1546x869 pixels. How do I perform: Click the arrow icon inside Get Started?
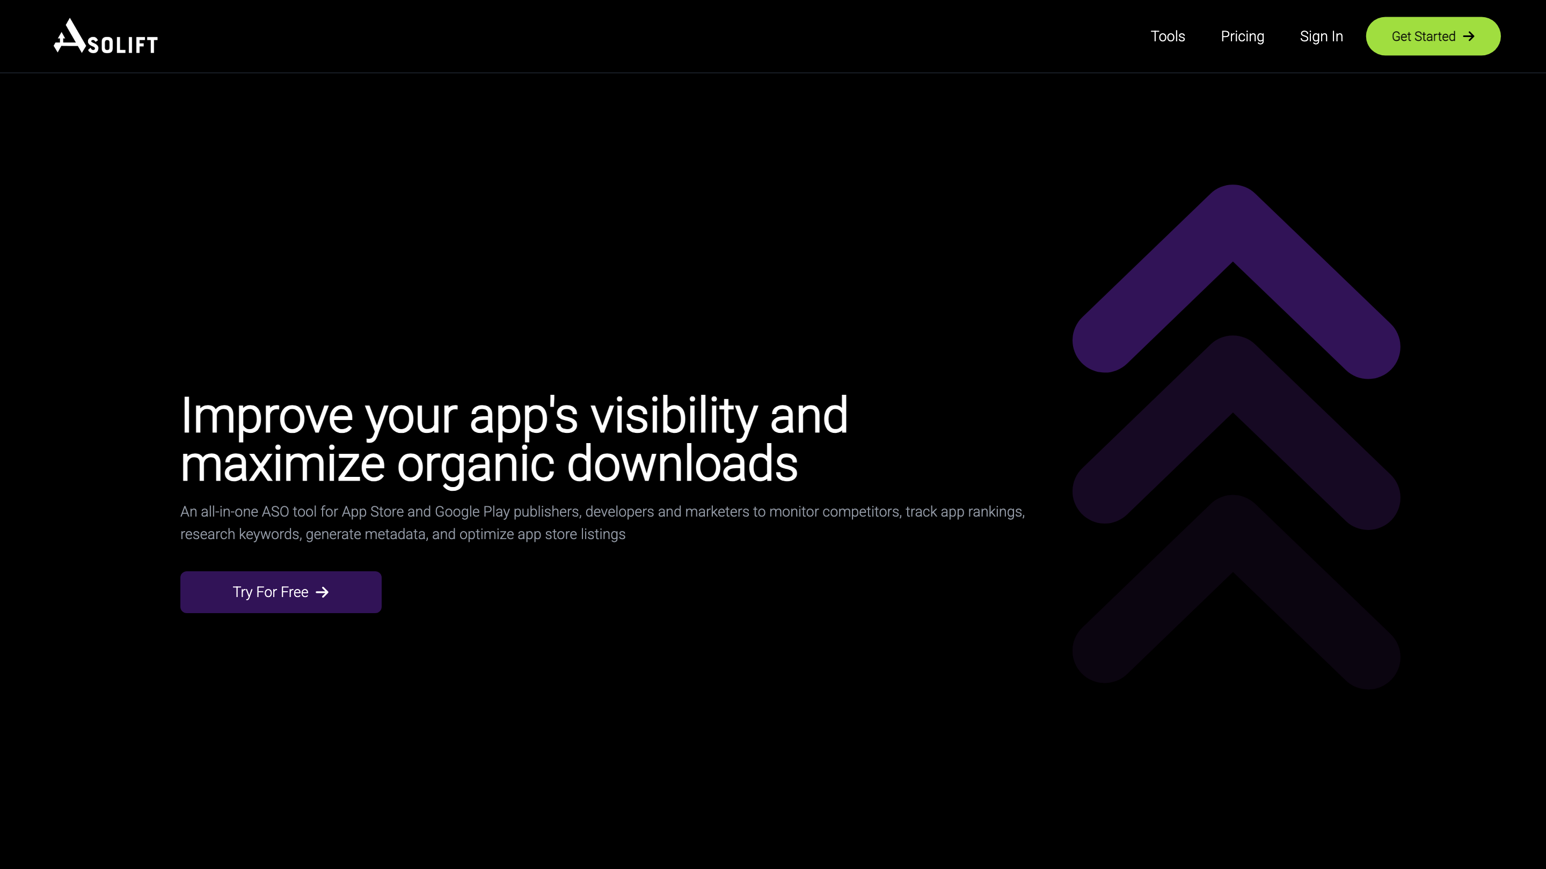[x=1469, y=36]
